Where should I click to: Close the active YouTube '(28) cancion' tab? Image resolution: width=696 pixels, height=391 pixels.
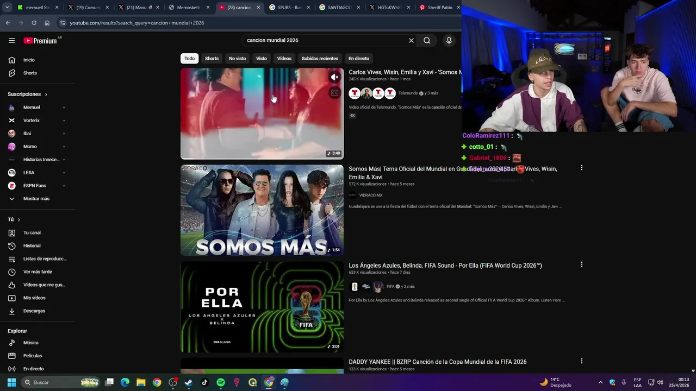258,8
